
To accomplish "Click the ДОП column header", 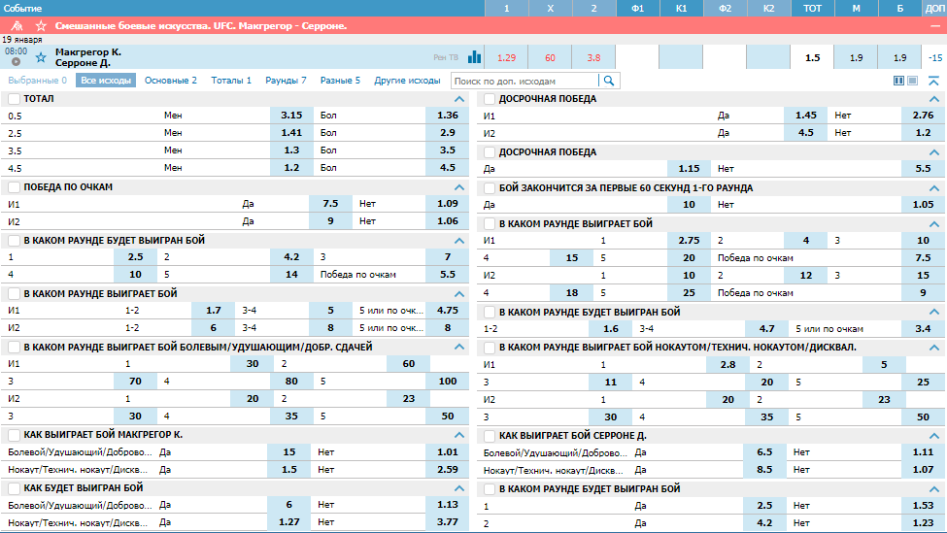I will click(x=935, y=8).
